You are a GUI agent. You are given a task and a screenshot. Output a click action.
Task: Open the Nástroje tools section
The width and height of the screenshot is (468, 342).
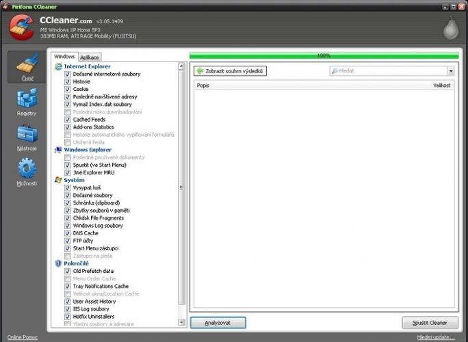tap(27, 137)
